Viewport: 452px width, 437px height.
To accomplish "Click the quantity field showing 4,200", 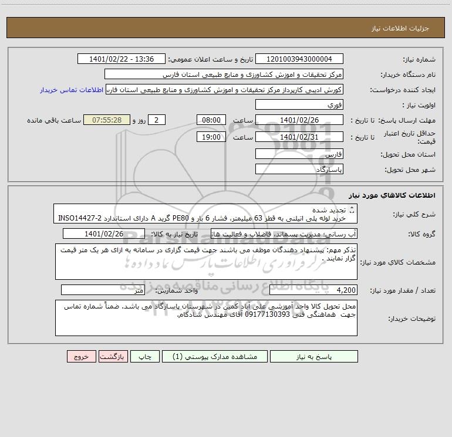I will pyautogui.click(x=313, y=290).
